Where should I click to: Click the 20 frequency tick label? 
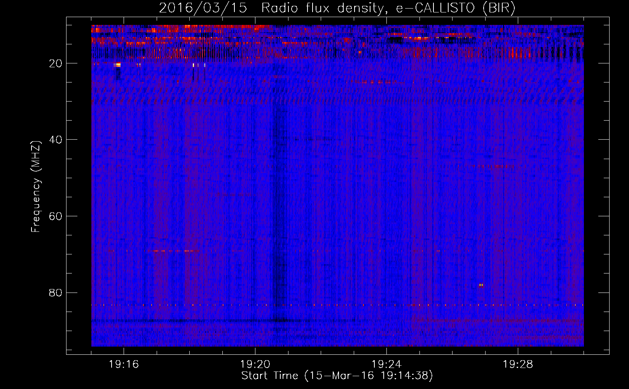click(56, 63)
